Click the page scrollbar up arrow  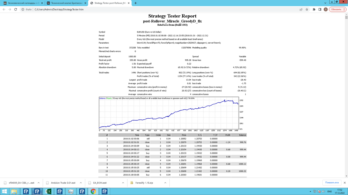click(x=346, y=15)
